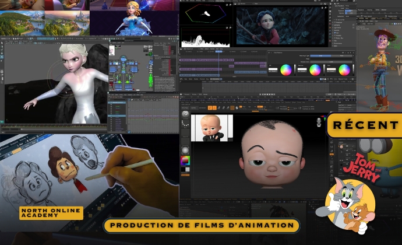Click the Lift color wheel
This screenshot has width=402, height=245.
pos(285,70)
